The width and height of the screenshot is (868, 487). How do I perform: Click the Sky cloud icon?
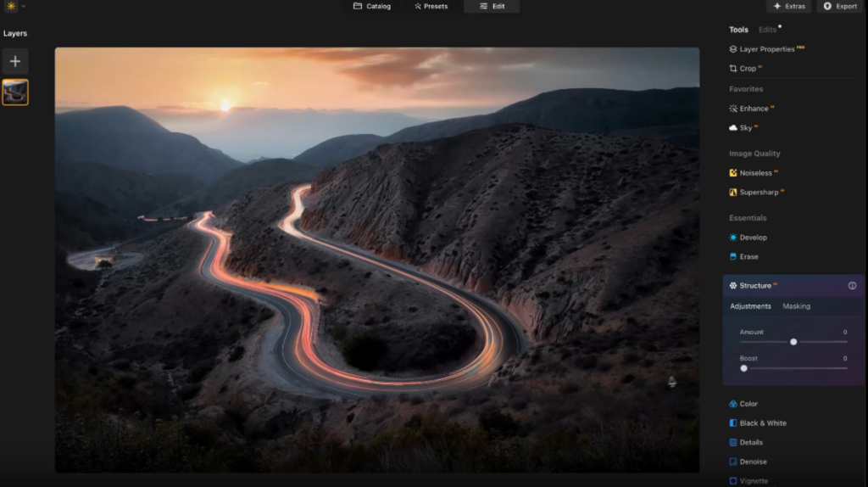coord(733,128)
